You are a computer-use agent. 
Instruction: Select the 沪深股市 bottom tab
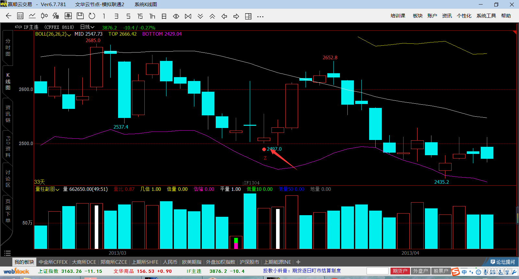point(249,262)
